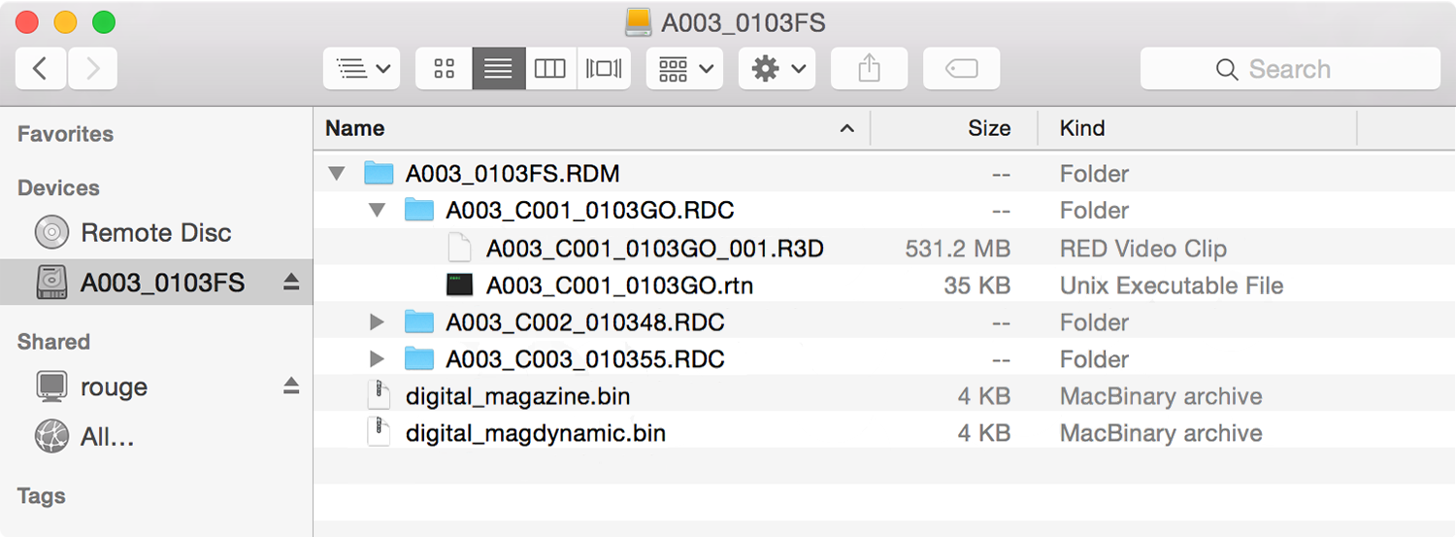Click the digital_magdynamic.bin archive icon

pyautogui.click(x=379, y=433)
